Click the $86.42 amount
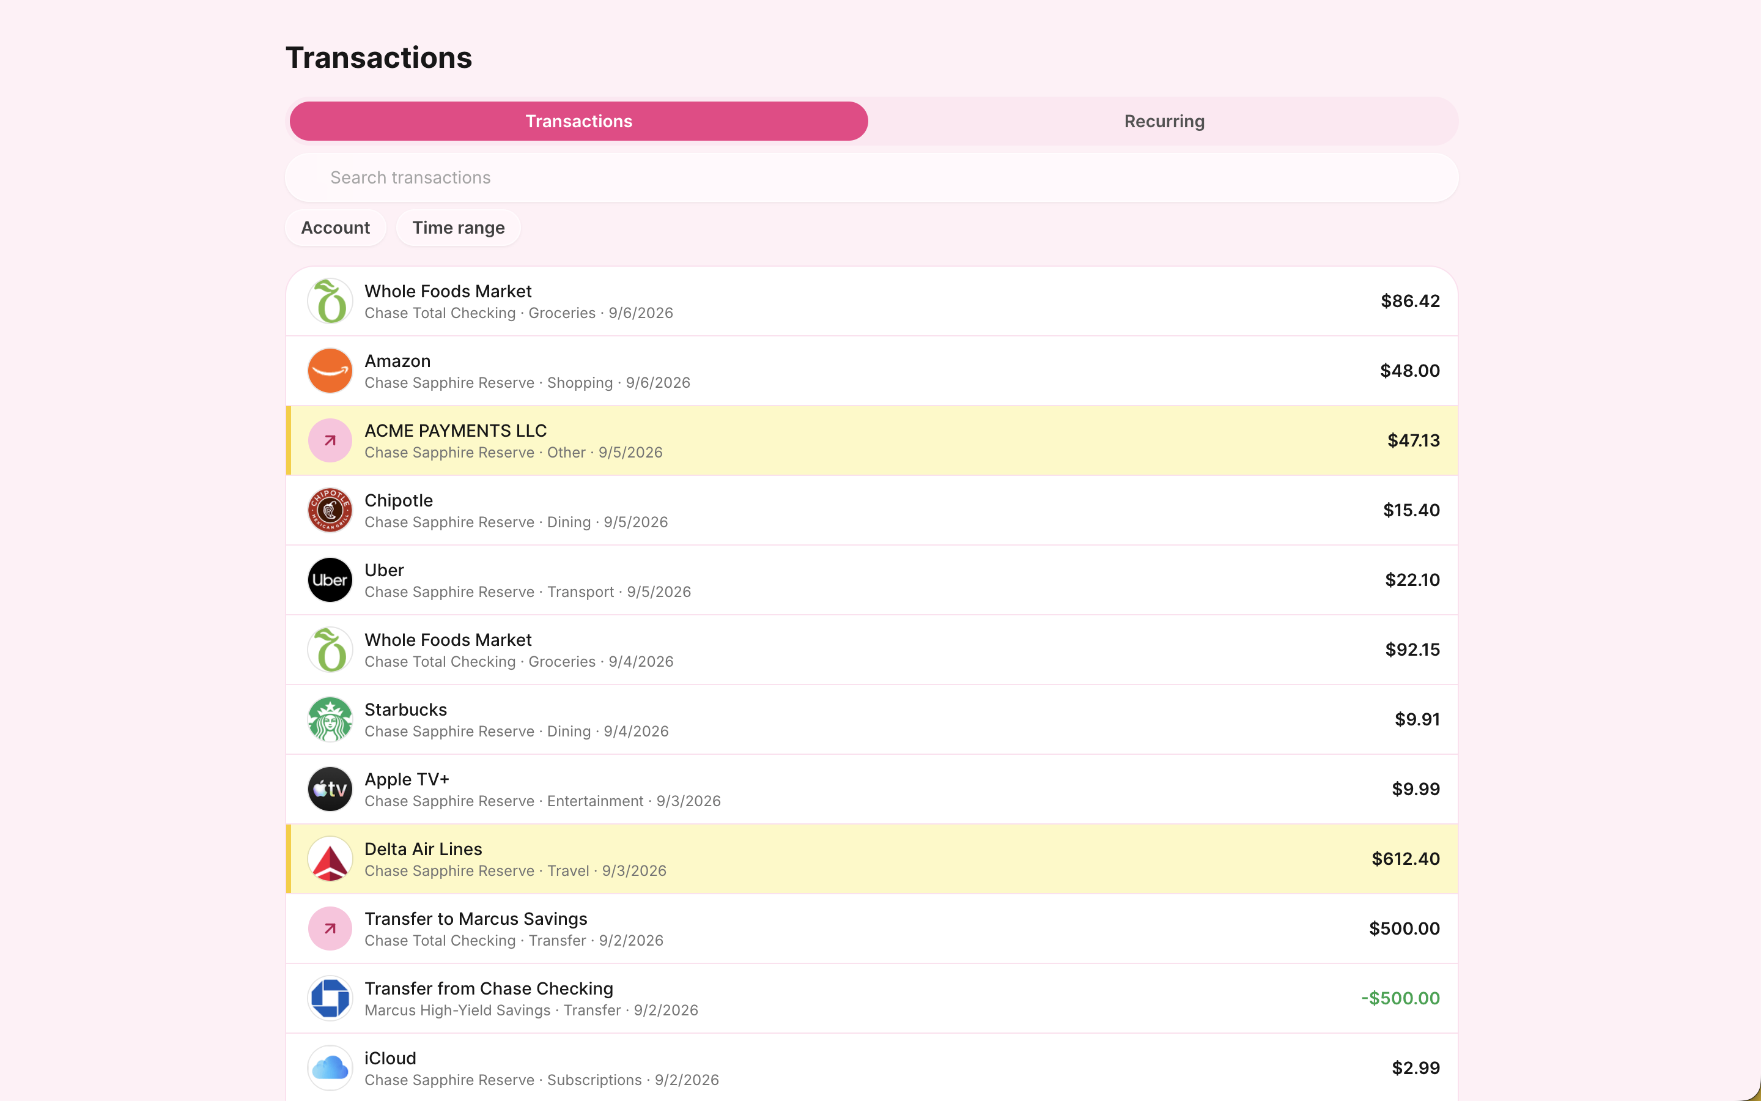The width and height of the screenshot is (1761, 1101). 1410,301
